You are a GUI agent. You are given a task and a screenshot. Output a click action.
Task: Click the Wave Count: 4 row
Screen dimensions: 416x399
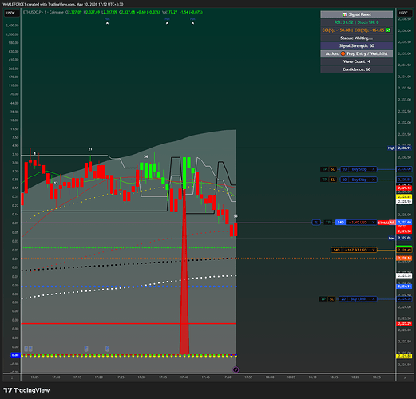click(x=356, y=61)
